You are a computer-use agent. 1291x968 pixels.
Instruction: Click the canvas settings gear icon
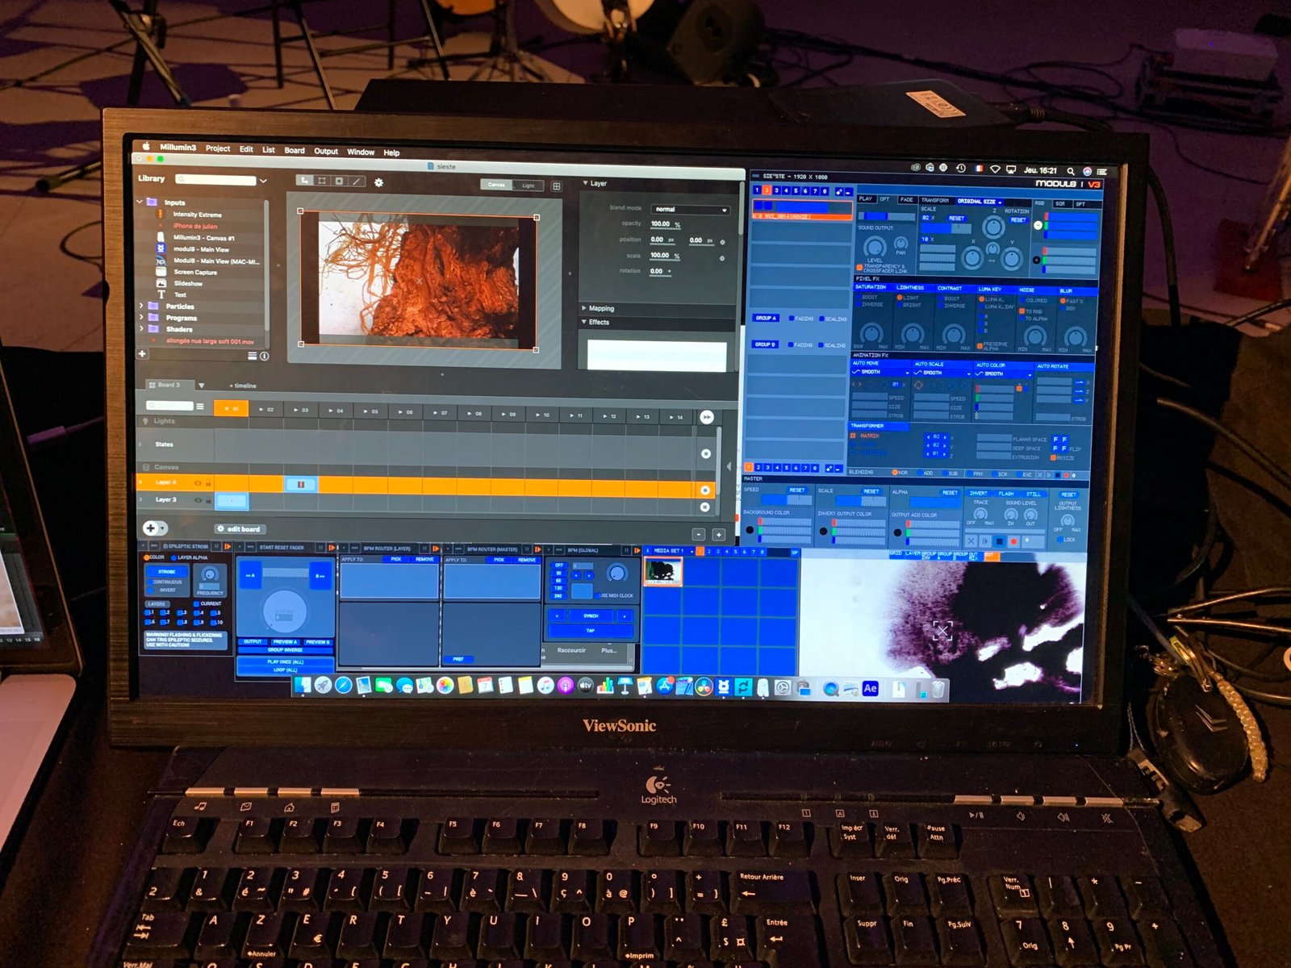[x=378, y=183]
